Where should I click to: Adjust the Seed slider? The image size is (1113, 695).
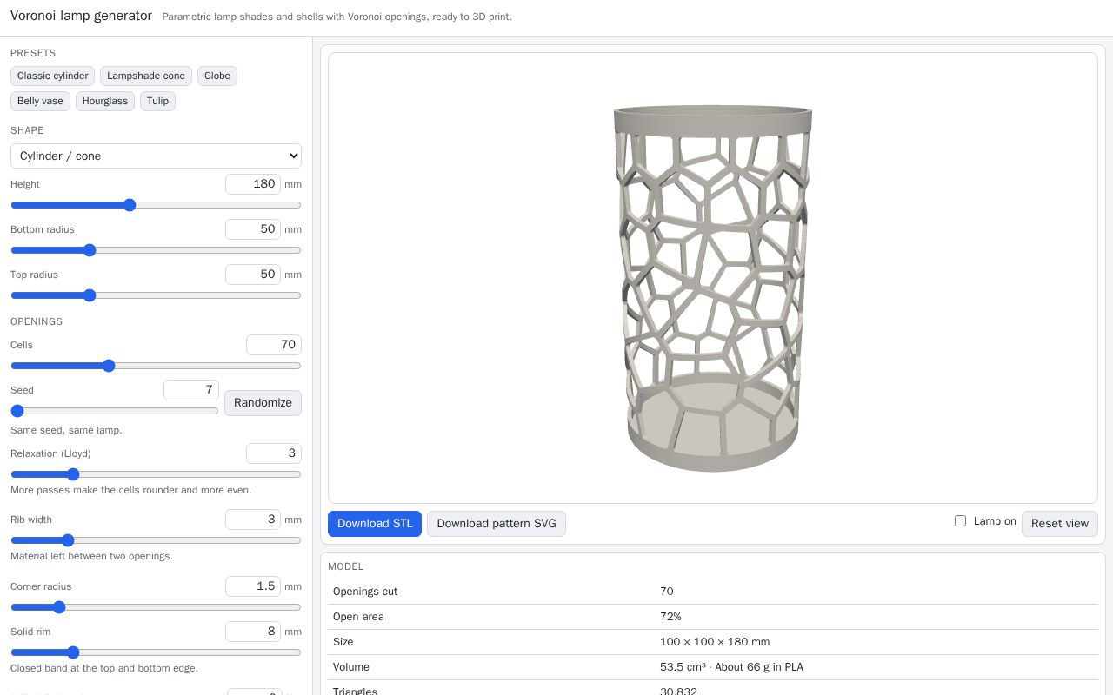[115, 411]
